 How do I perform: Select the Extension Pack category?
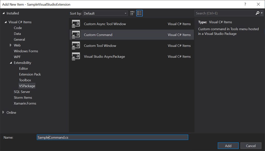coord(30,74)
